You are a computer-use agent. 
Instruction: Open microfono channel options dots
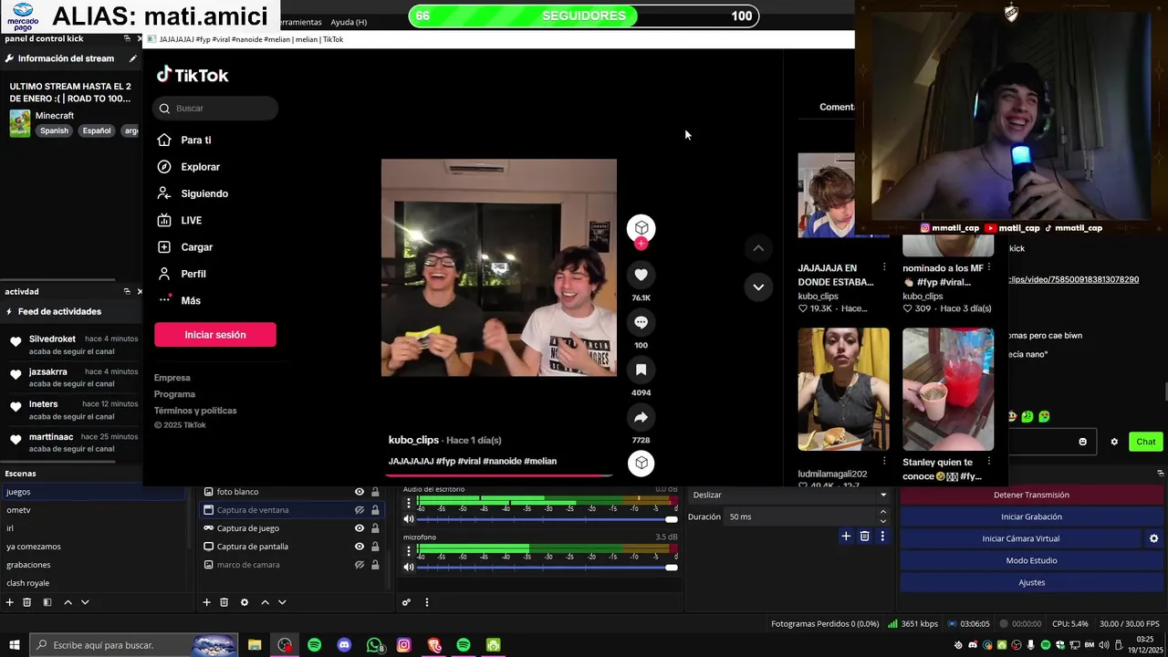[x=409, y=550]
